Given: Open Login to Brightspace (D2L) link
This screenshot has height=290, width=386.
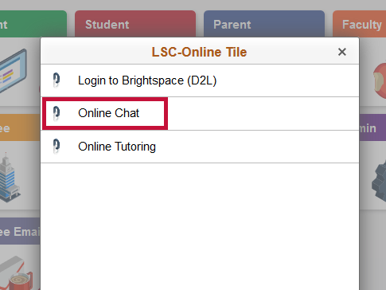Looking at the screenshot, I should click(x=200, y=80).
